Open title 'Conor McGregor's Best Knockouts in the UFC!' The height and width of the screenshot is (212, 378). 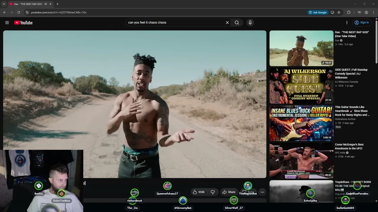pyautogui.click(x=349, y=147)
